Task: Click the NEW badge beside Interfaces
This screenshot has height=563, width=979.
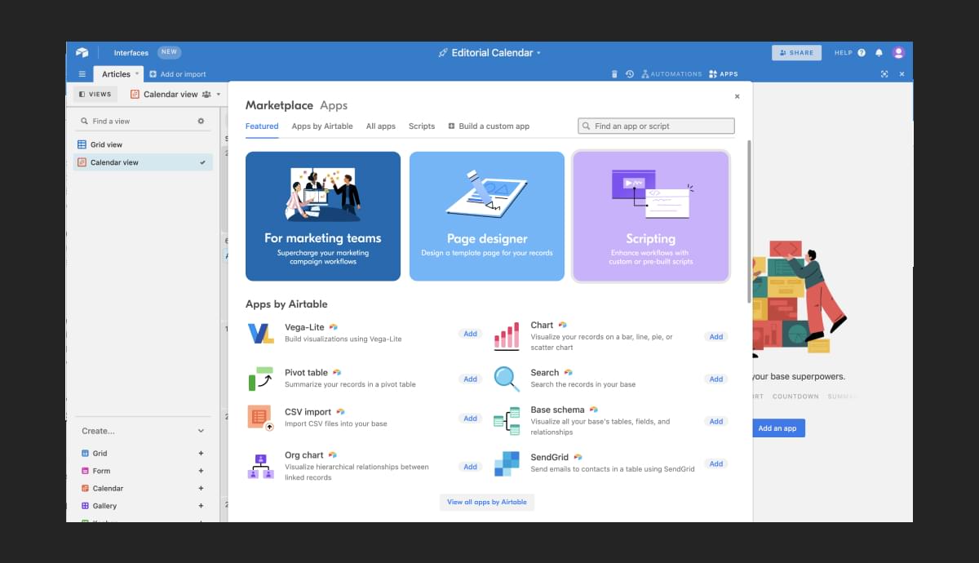Action: (169, 52)
